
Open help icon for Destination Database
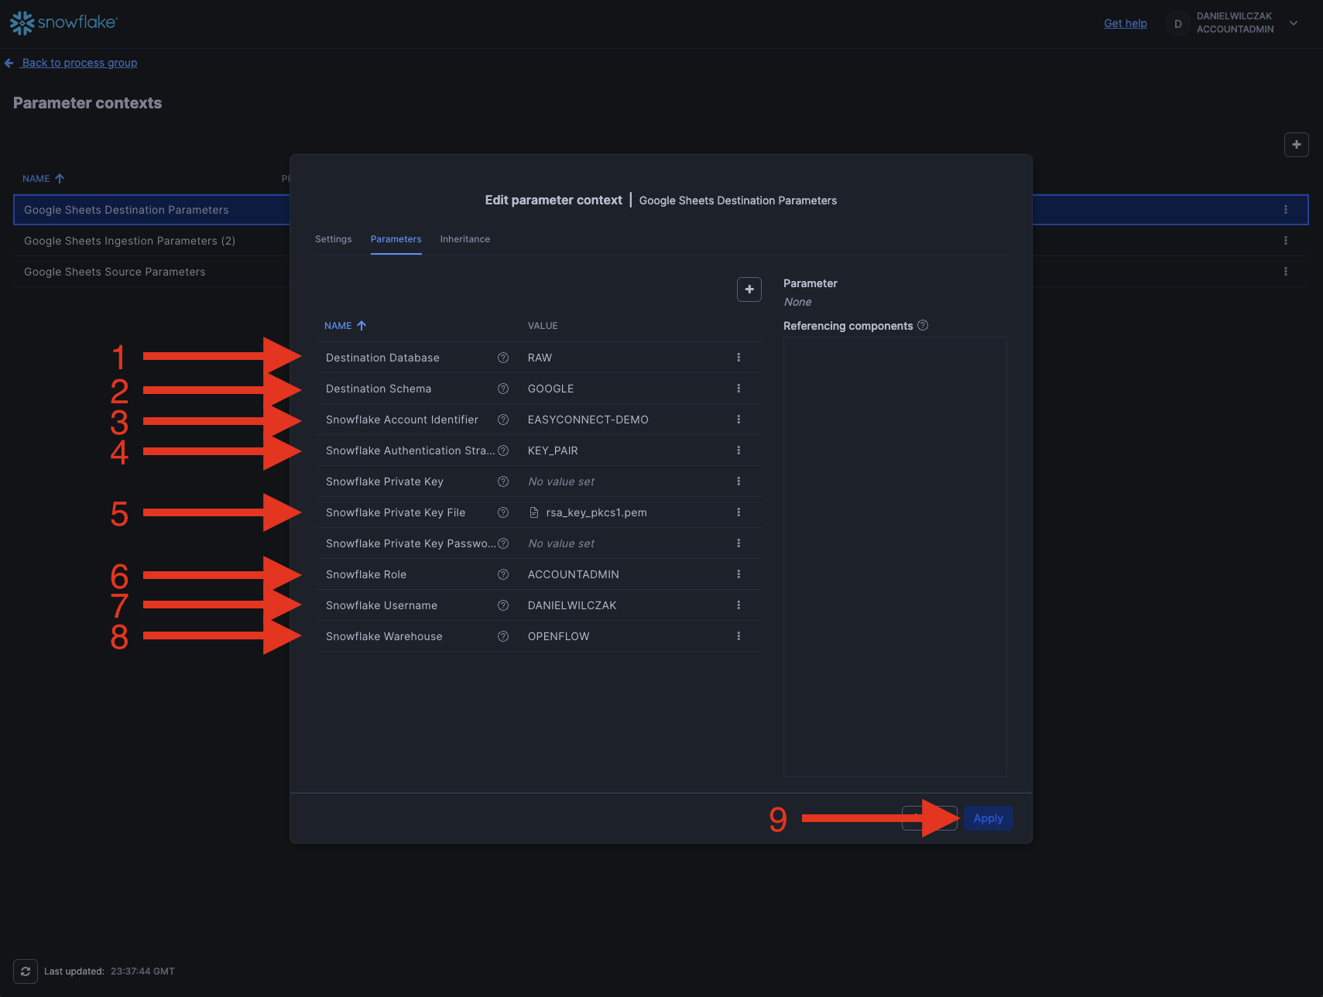click(x=503, y=358)
